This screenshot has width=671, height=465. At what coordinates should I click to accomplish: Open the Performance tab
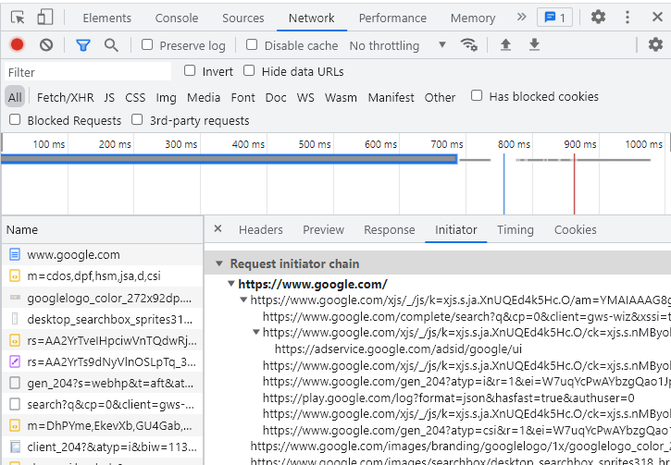pyautogui.click(x=392, y=18)
